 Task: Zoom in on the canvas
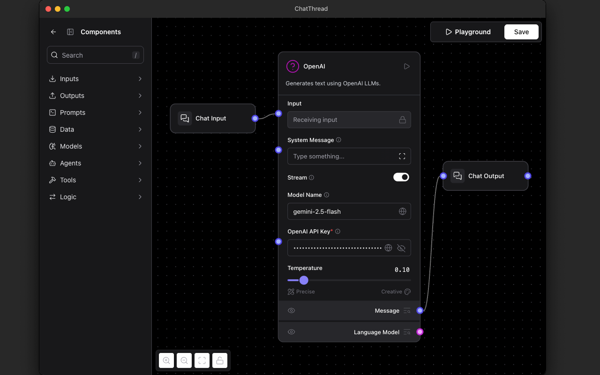coord(166,360)
